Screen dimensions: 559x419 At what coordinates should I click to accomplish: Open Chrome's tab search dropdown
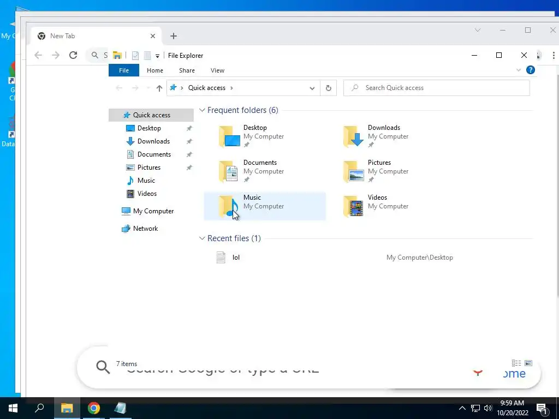478,31
